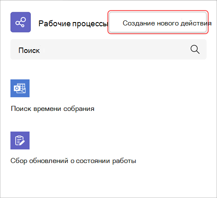Click the Рабочие процессы workflows app icon

[x=20, y=22]
